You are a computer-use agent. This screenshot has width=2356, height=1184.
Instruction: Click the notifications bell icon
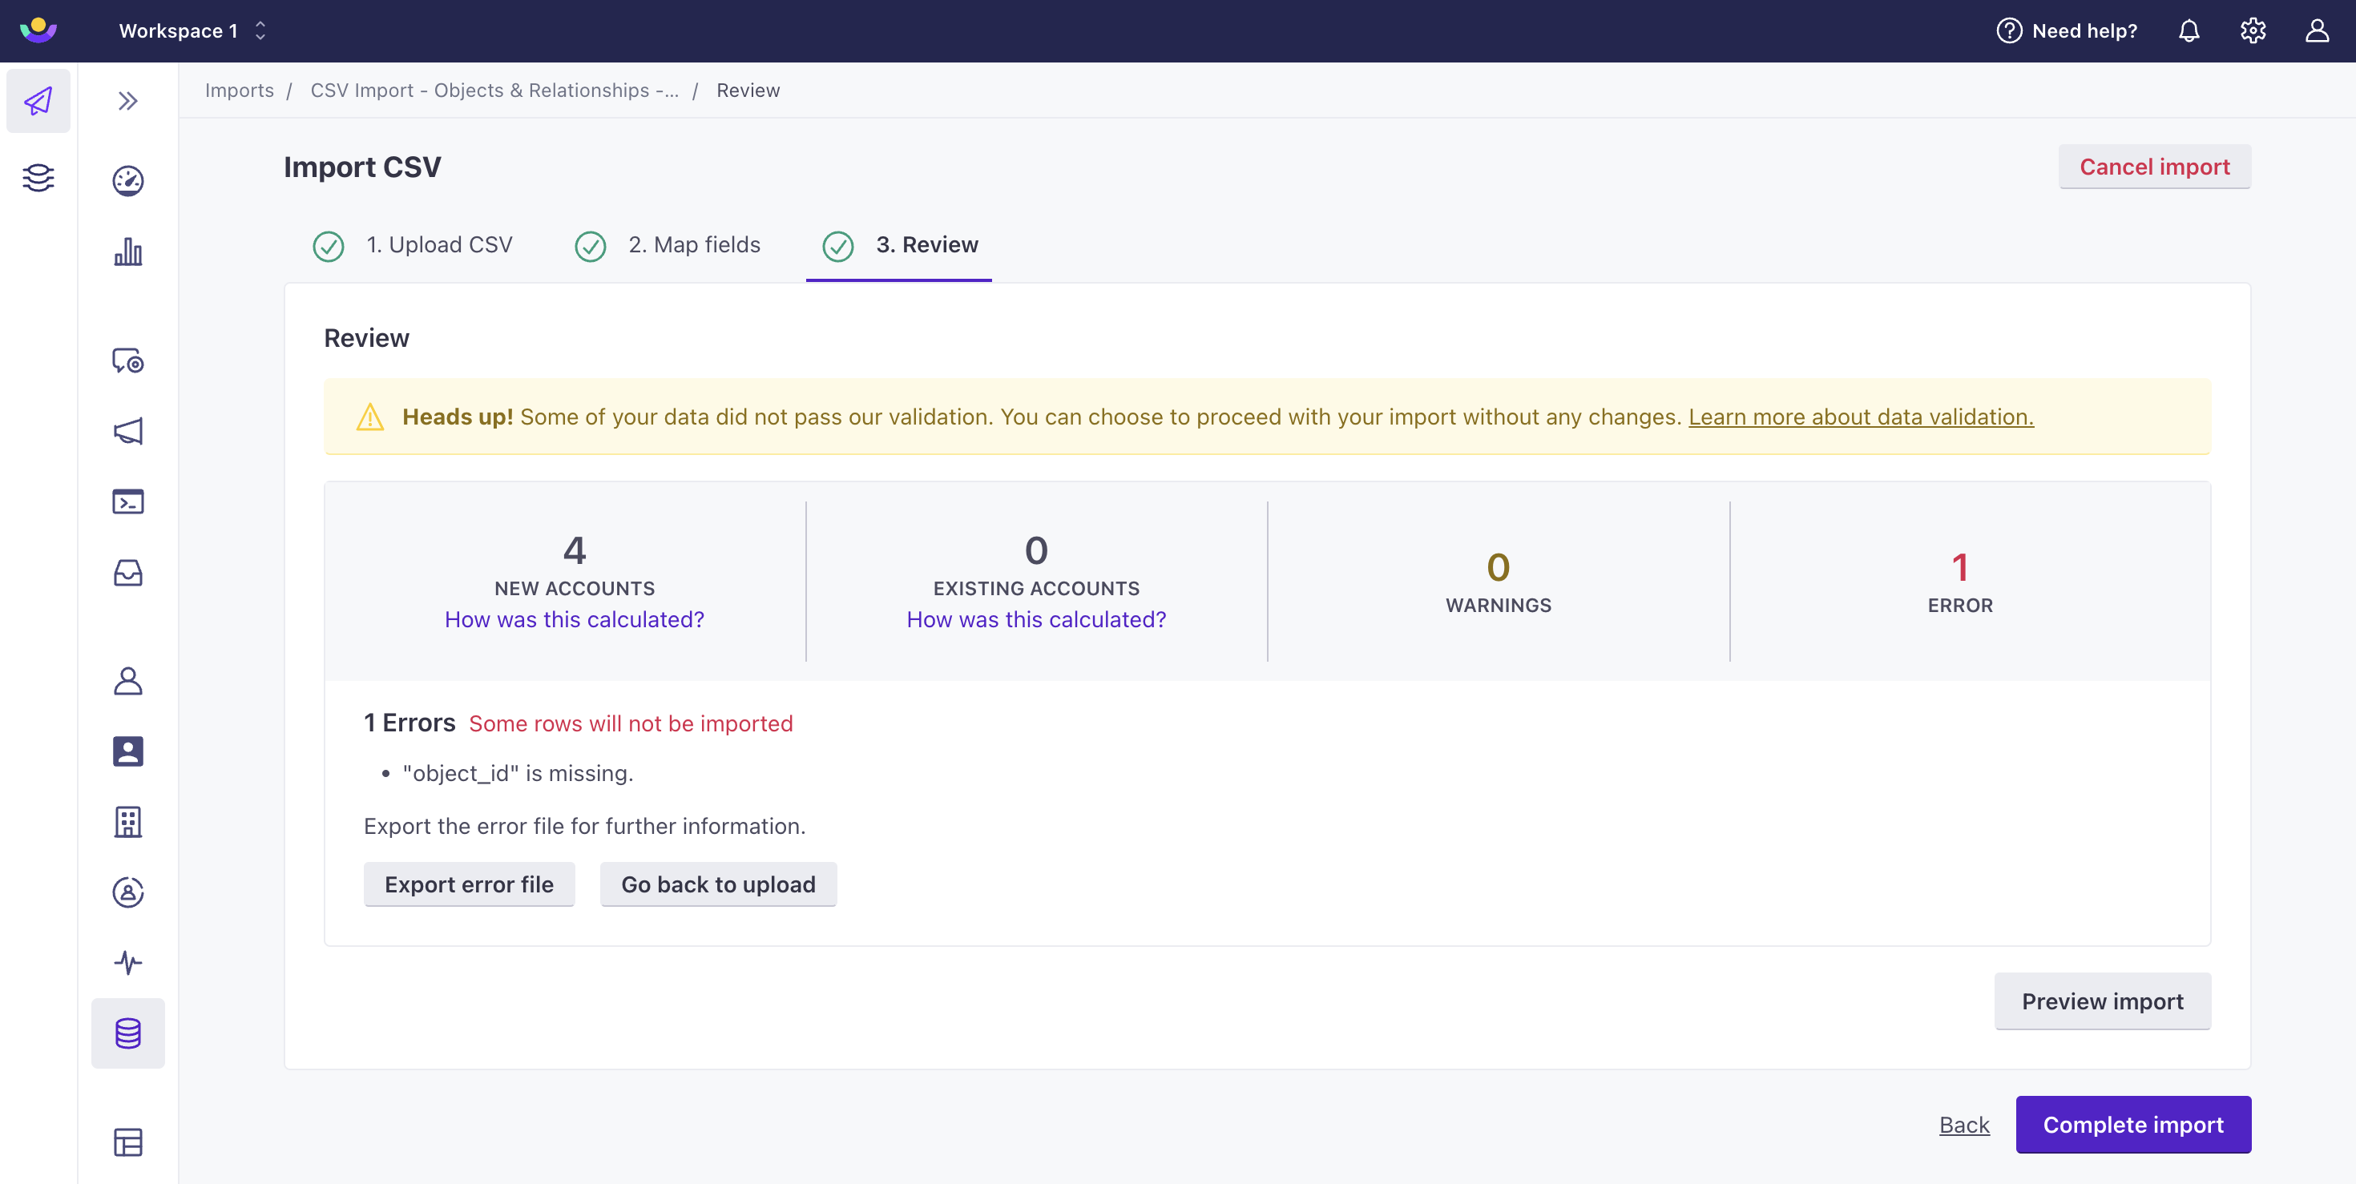point(2188,31)
